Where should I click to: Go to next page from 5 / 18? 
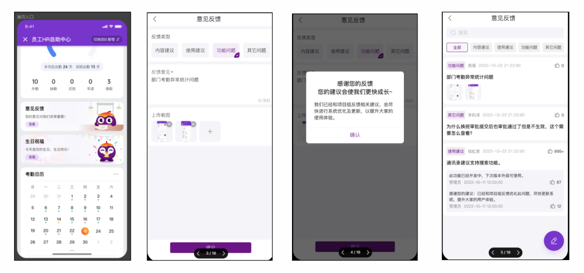(x=518, y=252)
